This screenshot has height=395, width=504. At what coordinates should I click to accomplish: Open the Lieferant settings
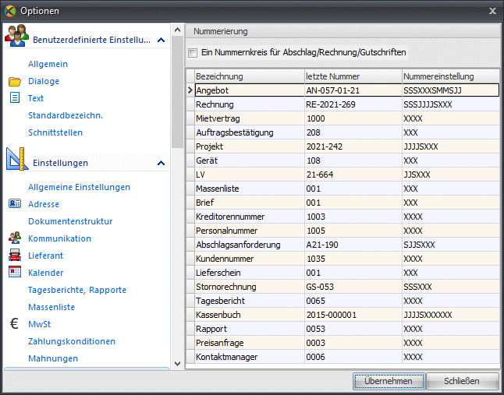46,256
